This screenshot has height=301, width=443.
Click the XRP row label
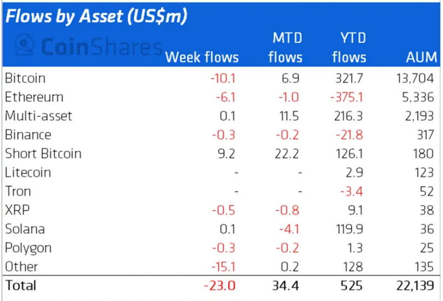[17, 210]
